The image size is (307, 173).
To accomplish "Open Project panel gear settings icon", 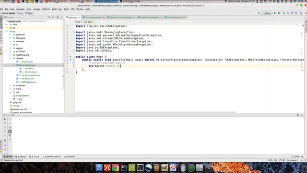I will (x=58, y=17).
